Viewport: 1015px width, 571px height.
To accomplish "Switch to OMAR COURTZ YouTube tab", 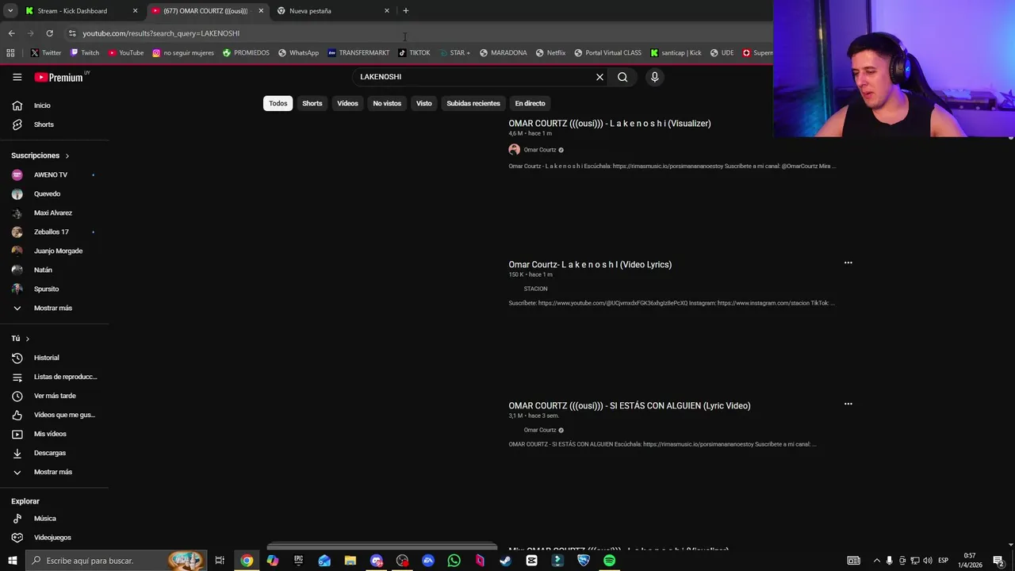I will tap(205, 11).
